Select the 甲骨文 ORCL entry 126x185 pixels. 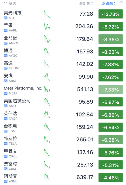click(63, 153)
